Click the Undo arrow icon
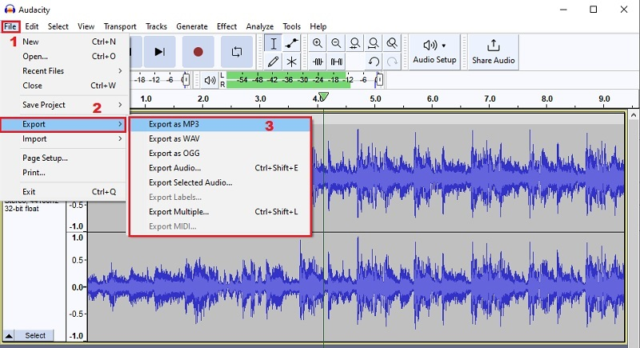The image size is (640, 348). [x=374, y=62]
